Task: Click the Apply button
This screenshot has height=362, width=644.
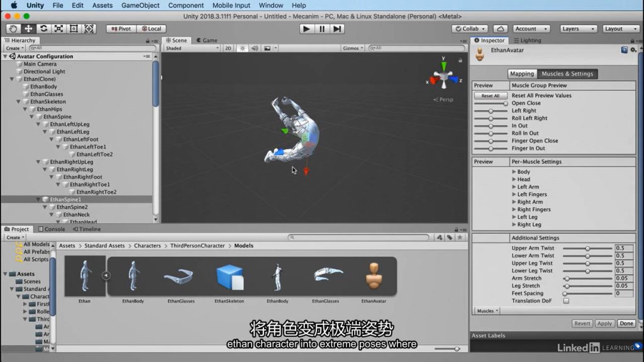Action: click(x=604, y=324)
